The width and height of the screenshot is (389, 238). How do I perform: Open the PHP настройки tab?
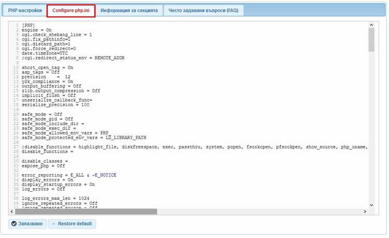point(25,11)
